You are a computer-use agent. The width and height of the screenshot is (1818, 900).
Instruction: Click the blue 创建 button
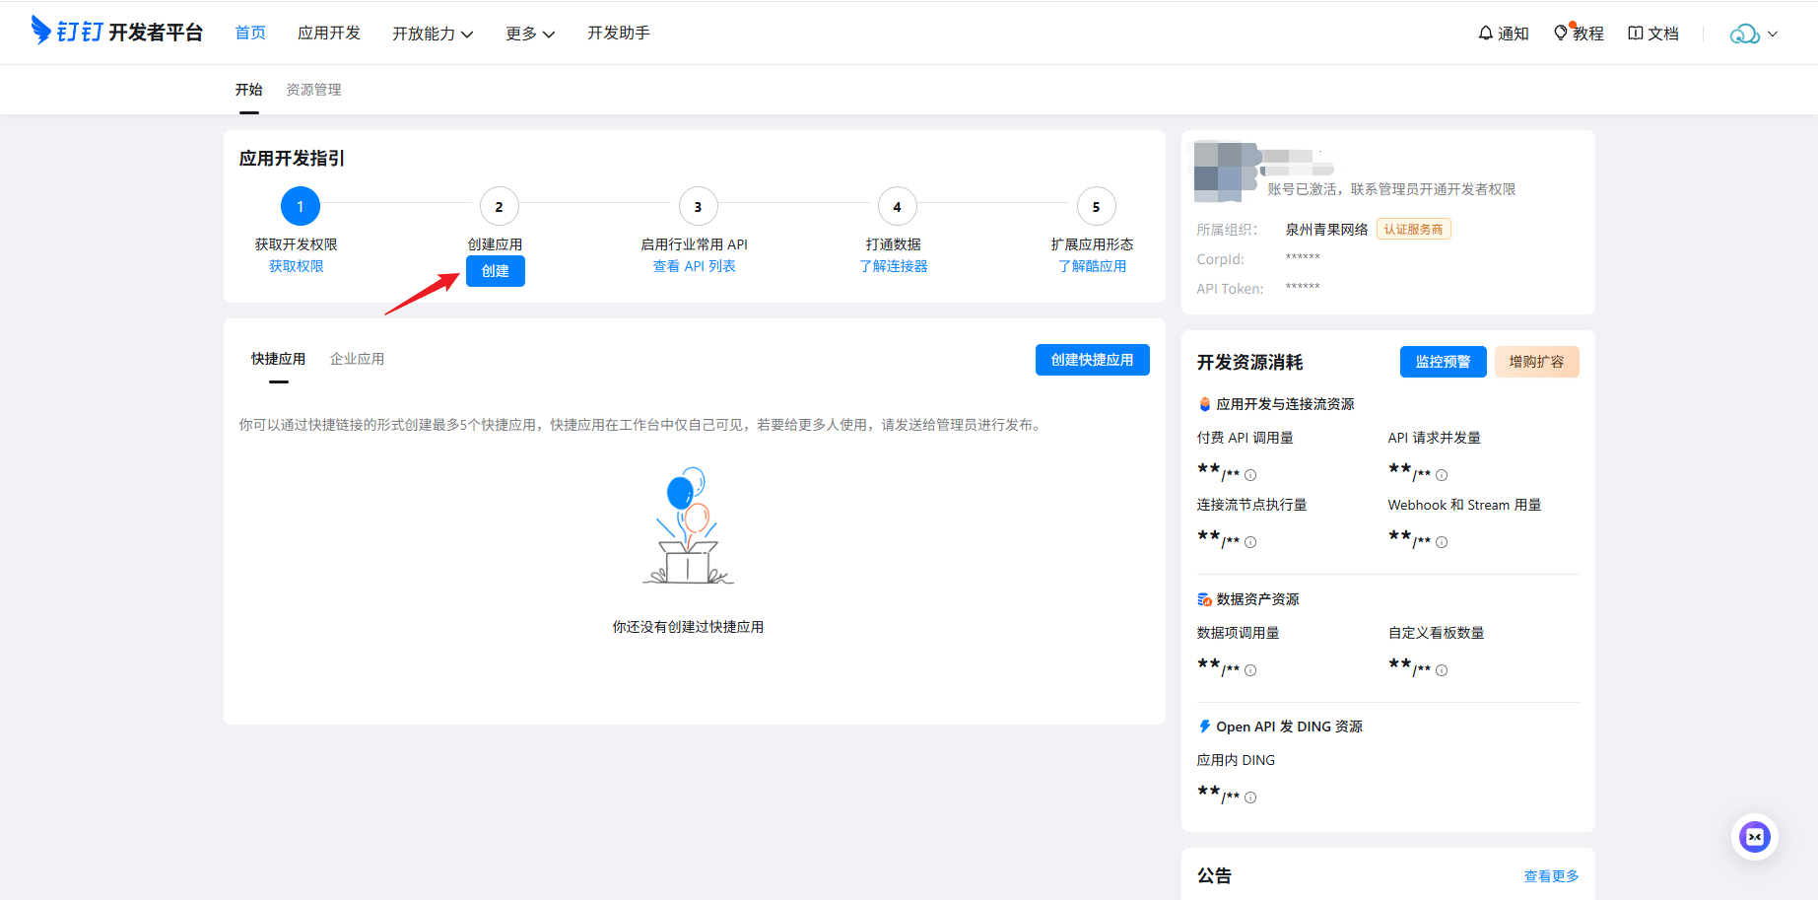pyautogui.click(x=496, y=271)
